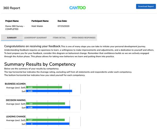Open the Open-Ended Responses tab
This screenshot has width=157, height=135.
coord(83,38)
